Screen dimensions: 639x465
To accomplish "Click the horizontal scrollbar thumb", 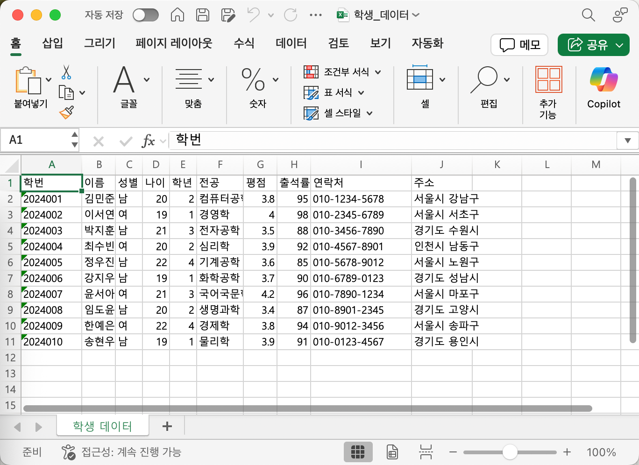I will click(x=308, y=409).
